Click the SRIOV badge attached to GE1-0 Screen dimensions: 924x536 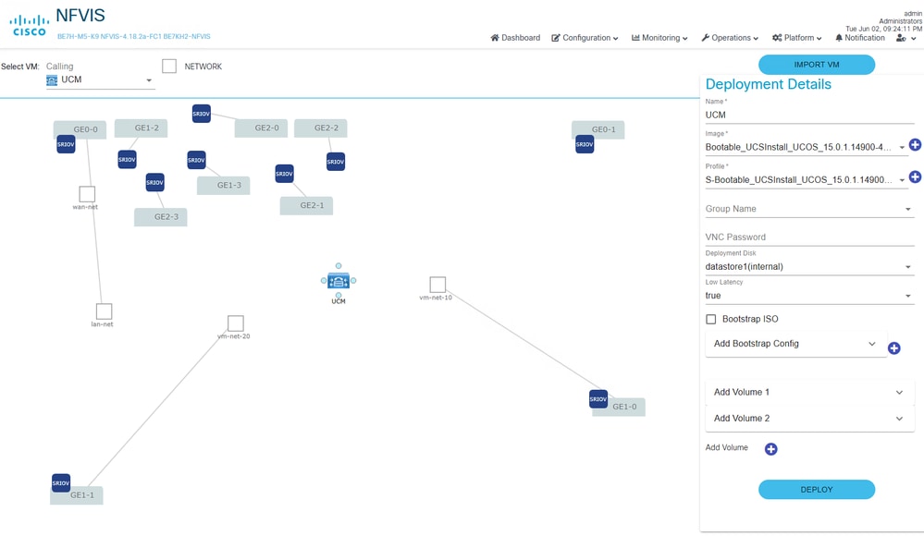pos(598,398)
